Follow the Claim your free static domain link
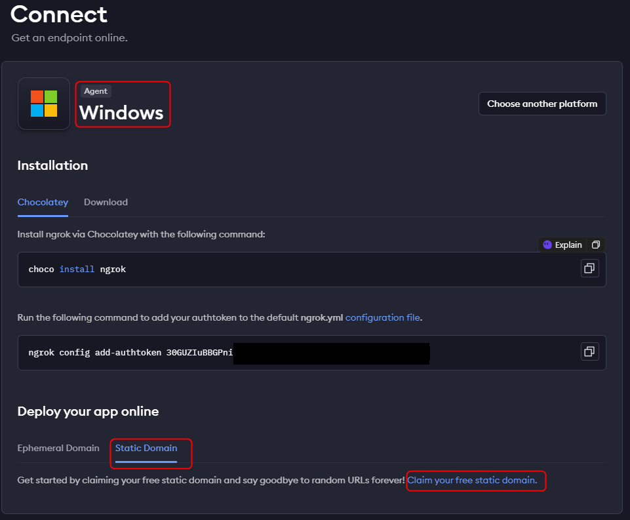 (x=472, y=480)
